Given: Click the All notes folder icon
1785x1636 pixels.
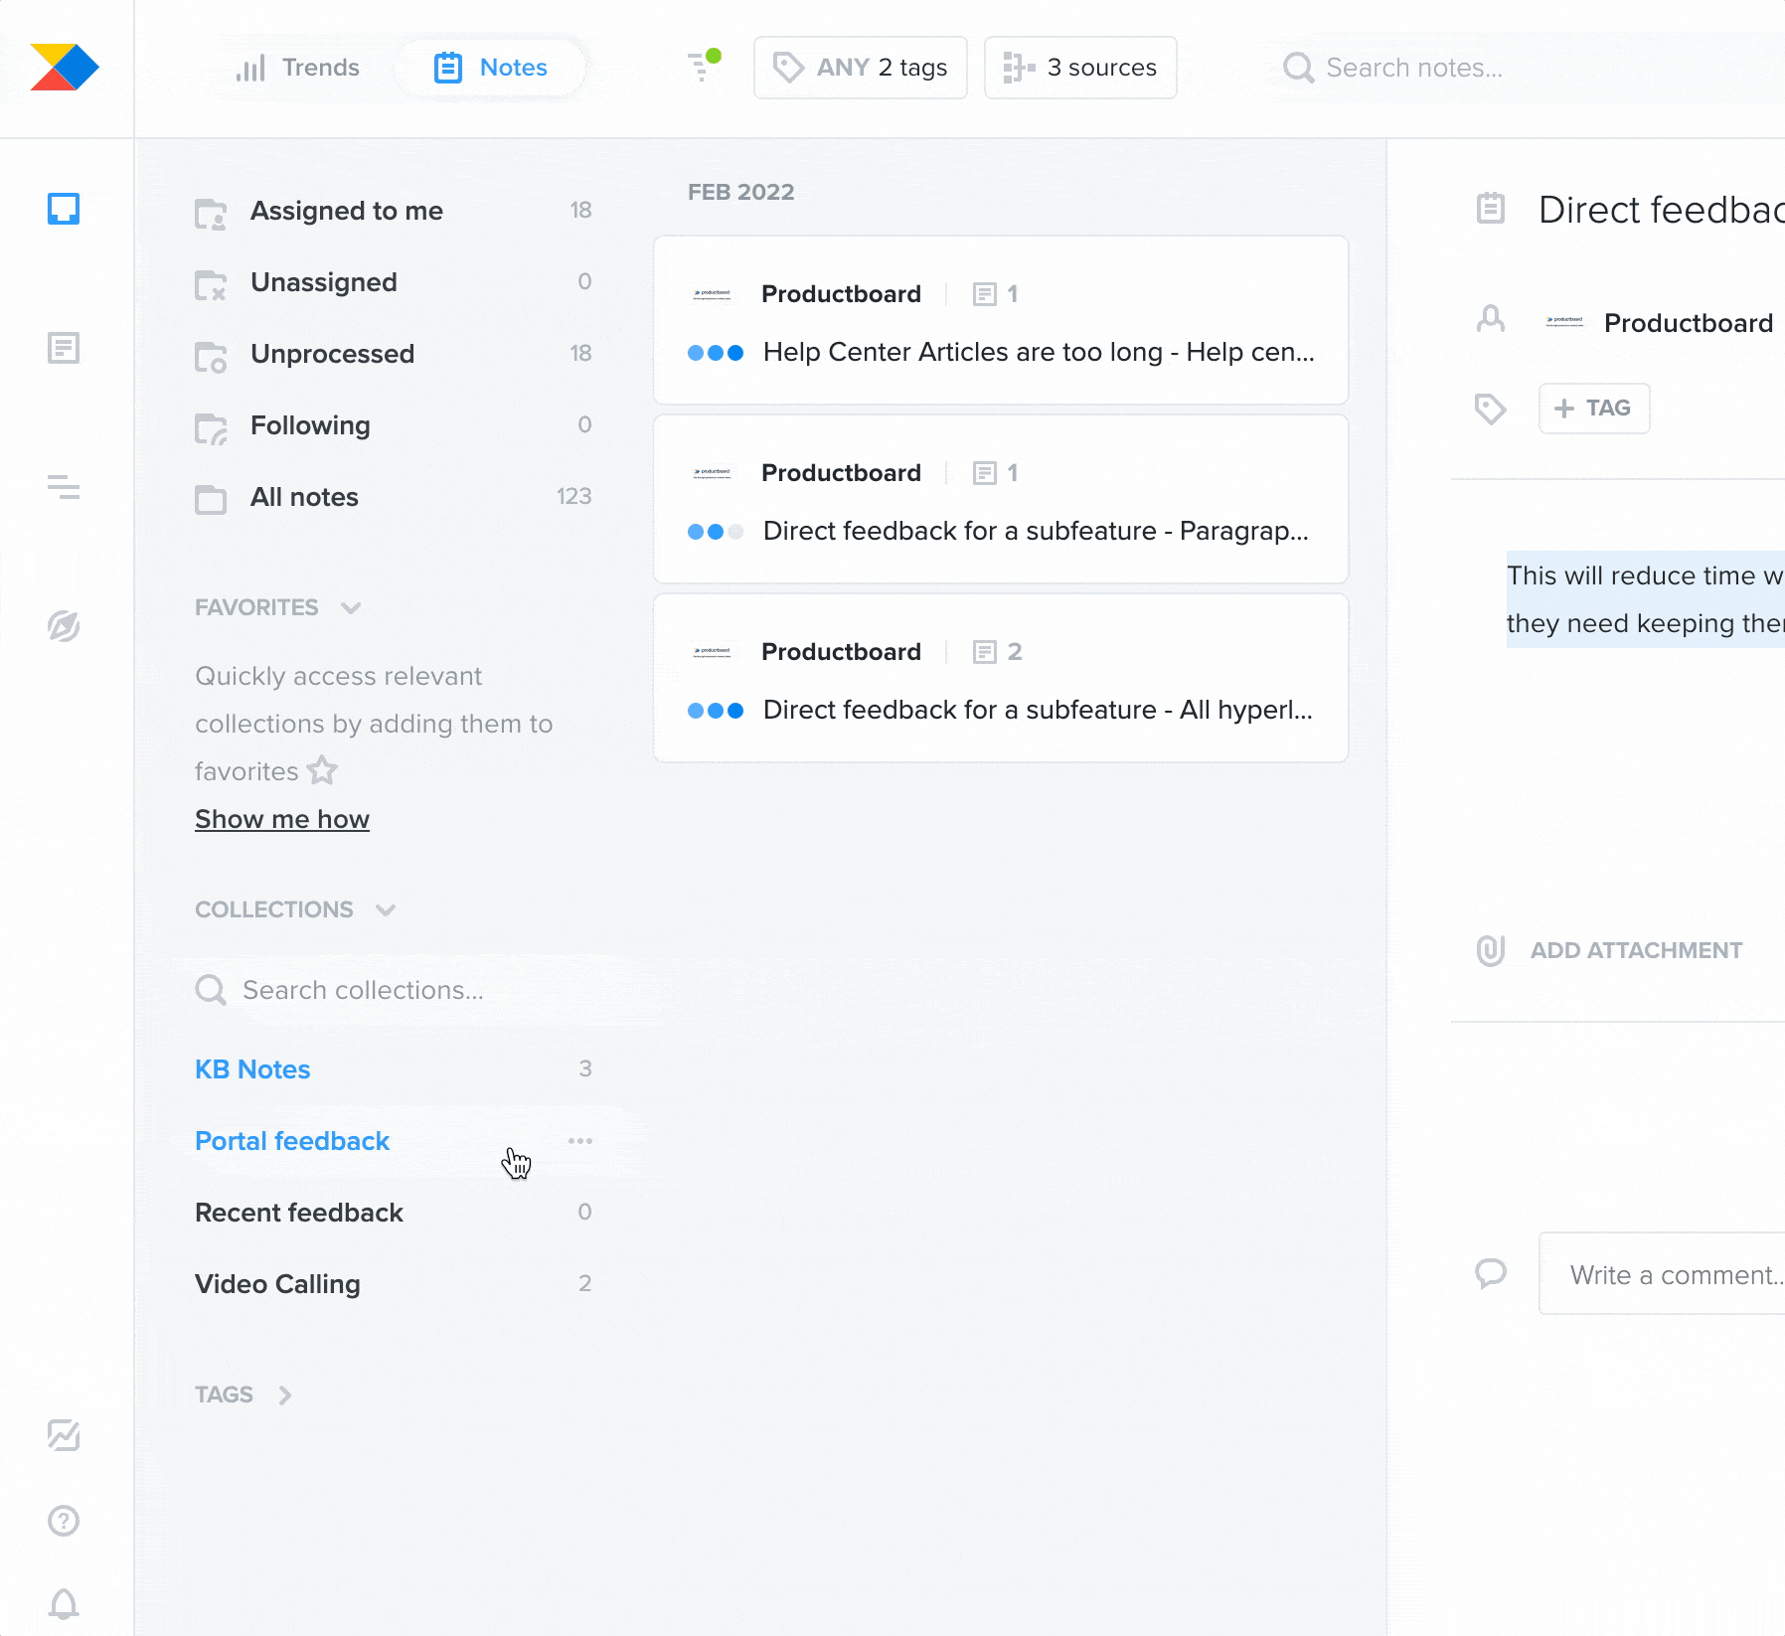Looking at the screenshot, I should (211, 499).
